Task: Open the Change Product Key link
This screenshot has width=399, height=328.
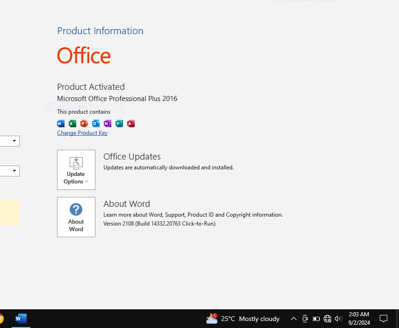Action: coord(82,133)
